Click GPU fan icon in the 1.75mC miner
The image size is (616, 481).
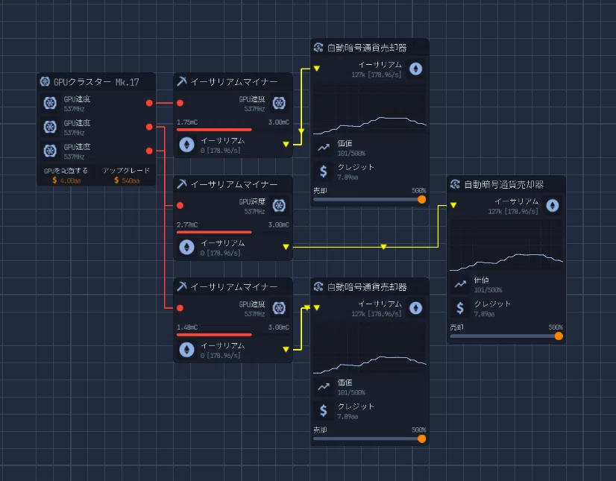click(x=279, y=103)
